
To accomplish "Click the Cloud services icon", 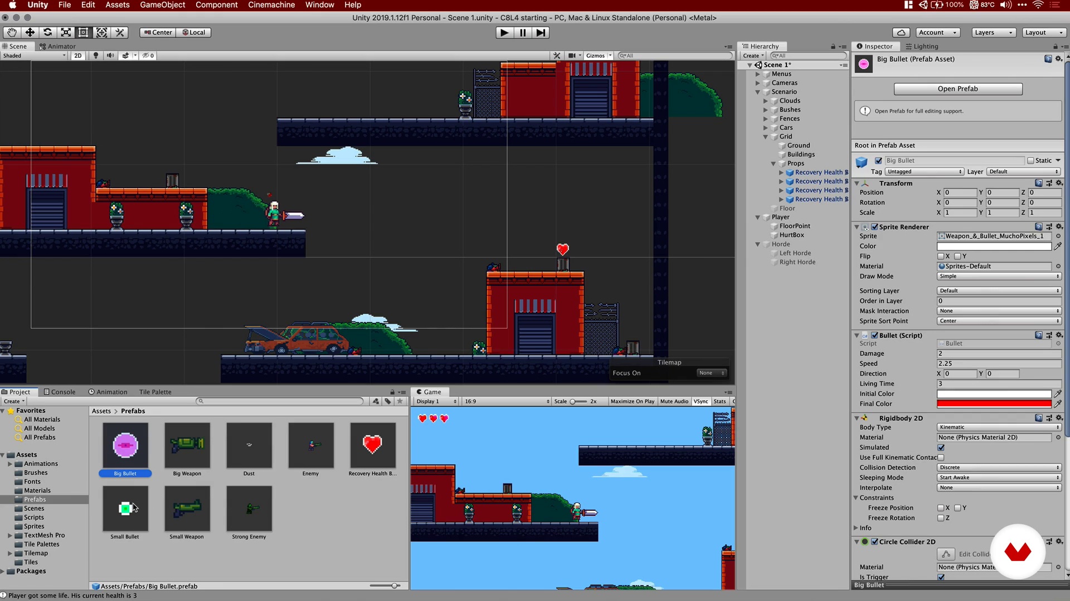I will click(x=901, y=32).
